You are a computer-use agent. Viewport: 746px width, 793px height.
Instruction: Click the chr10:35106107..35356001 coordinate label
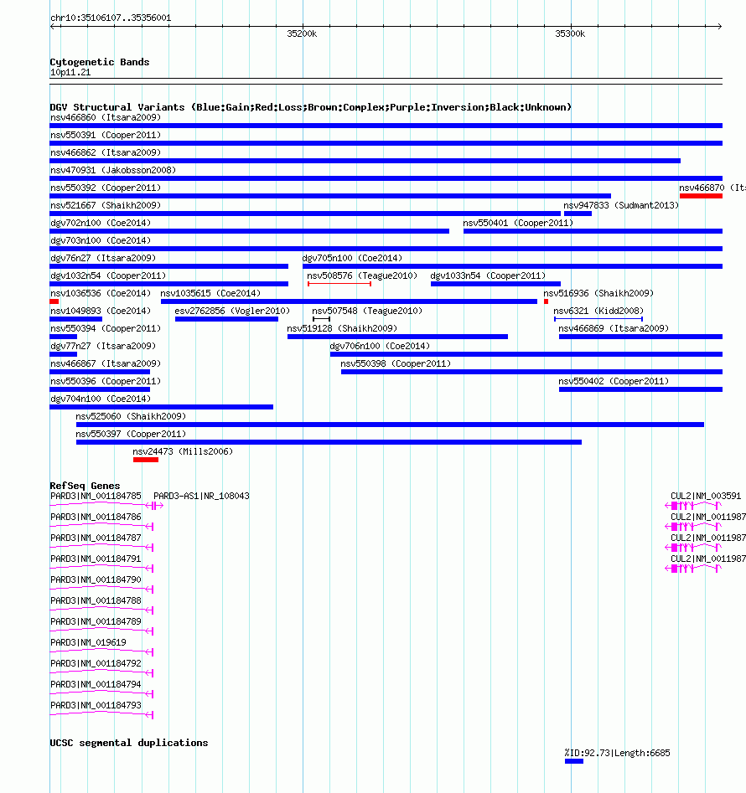[x=111, y=18]
